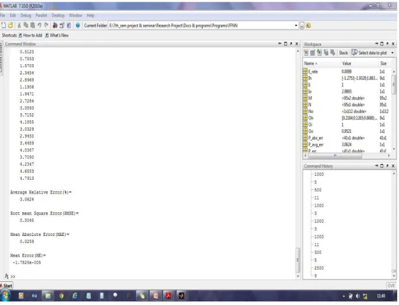Click the Import data icon in Workspace
The height and width of the screenshot is (305, 399).
click(x=319, y=53)
